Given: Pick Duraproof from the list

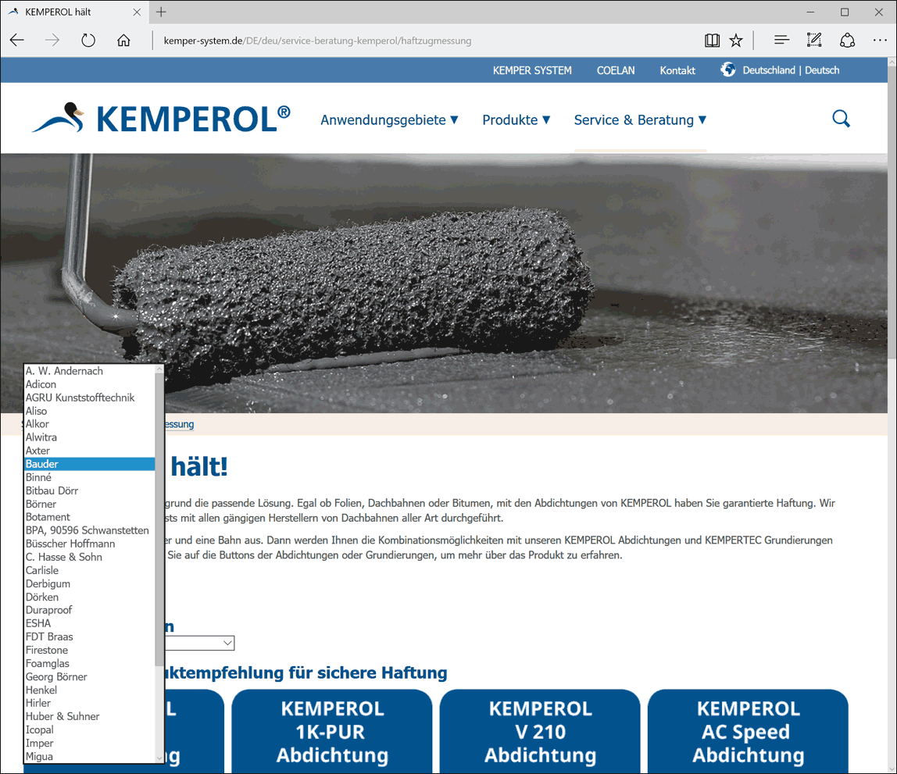Looking at the screenshot, I should (x=90, y=610).
